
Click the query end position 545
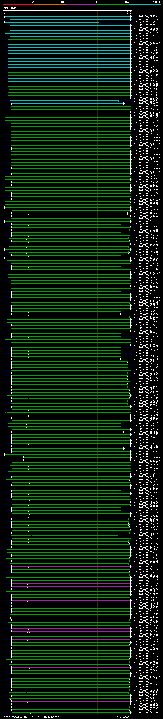128,12
